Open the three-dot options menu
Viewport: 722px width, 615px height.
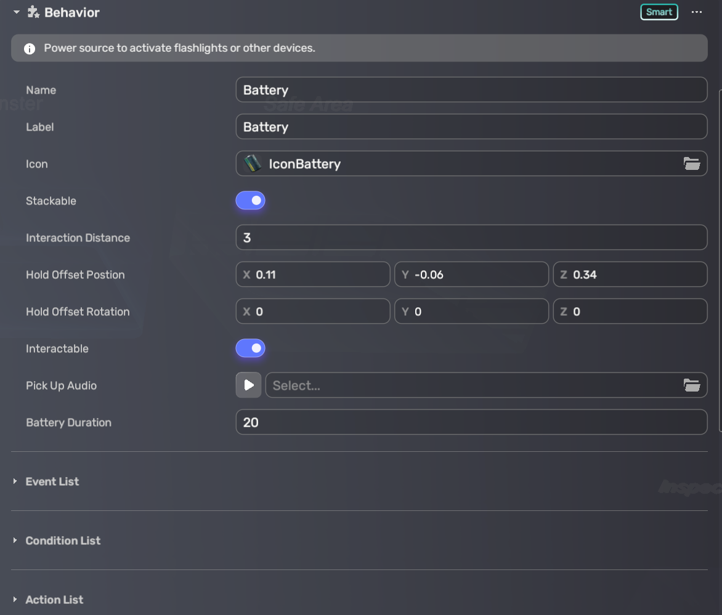697,12
